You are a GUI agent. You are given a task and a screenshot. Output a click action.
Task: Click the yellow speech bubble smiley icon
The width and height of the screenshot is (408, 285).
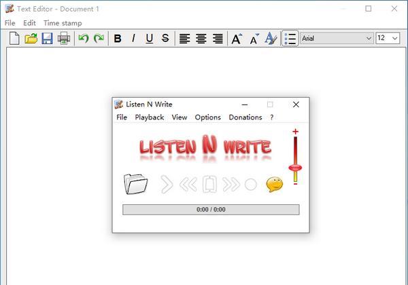[274, 185]
